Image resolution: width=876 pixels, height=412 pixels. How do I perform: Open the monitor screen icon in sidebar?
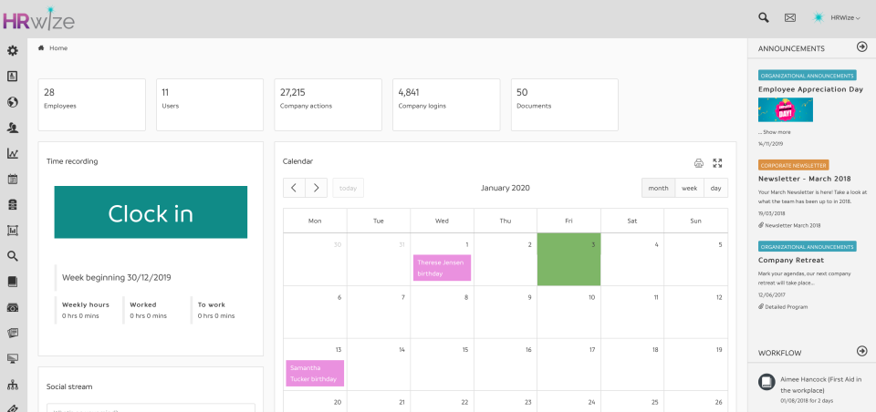tap(12, 359)
